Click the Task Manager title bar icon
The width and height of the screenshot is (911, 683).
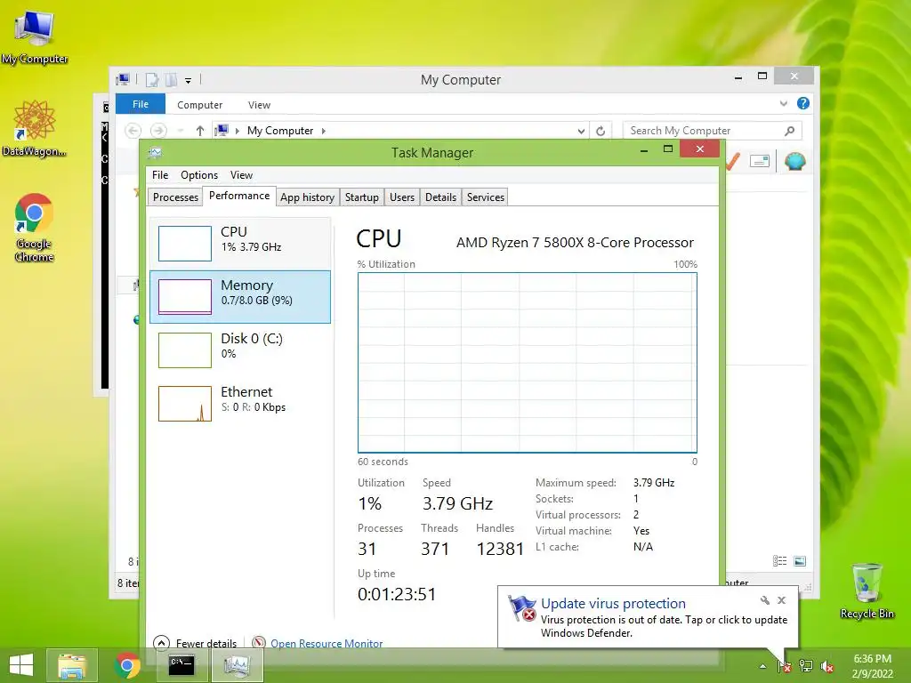[x=155, y=153]
